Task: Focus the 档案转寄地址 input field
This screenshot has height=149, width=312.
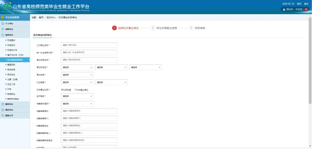Action: (x=89, y=126)
